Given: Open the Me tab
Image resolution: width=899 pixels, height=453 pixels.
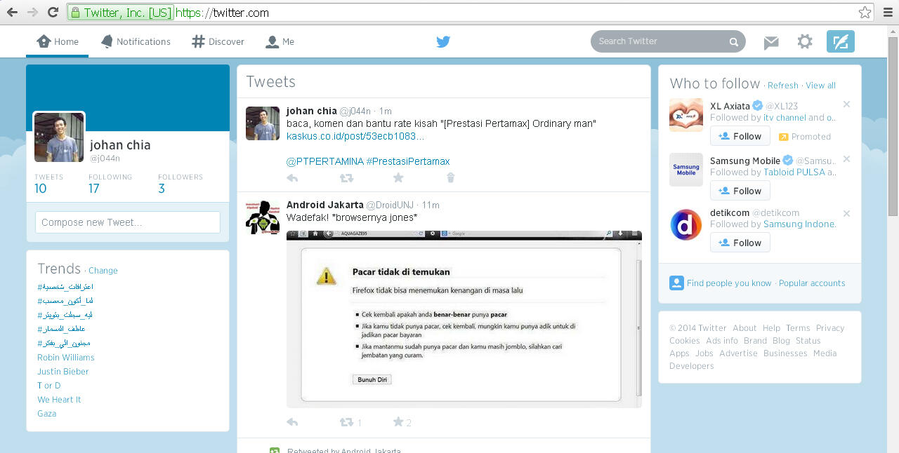Looking at the screenshot, I should [x=280, y=41].
